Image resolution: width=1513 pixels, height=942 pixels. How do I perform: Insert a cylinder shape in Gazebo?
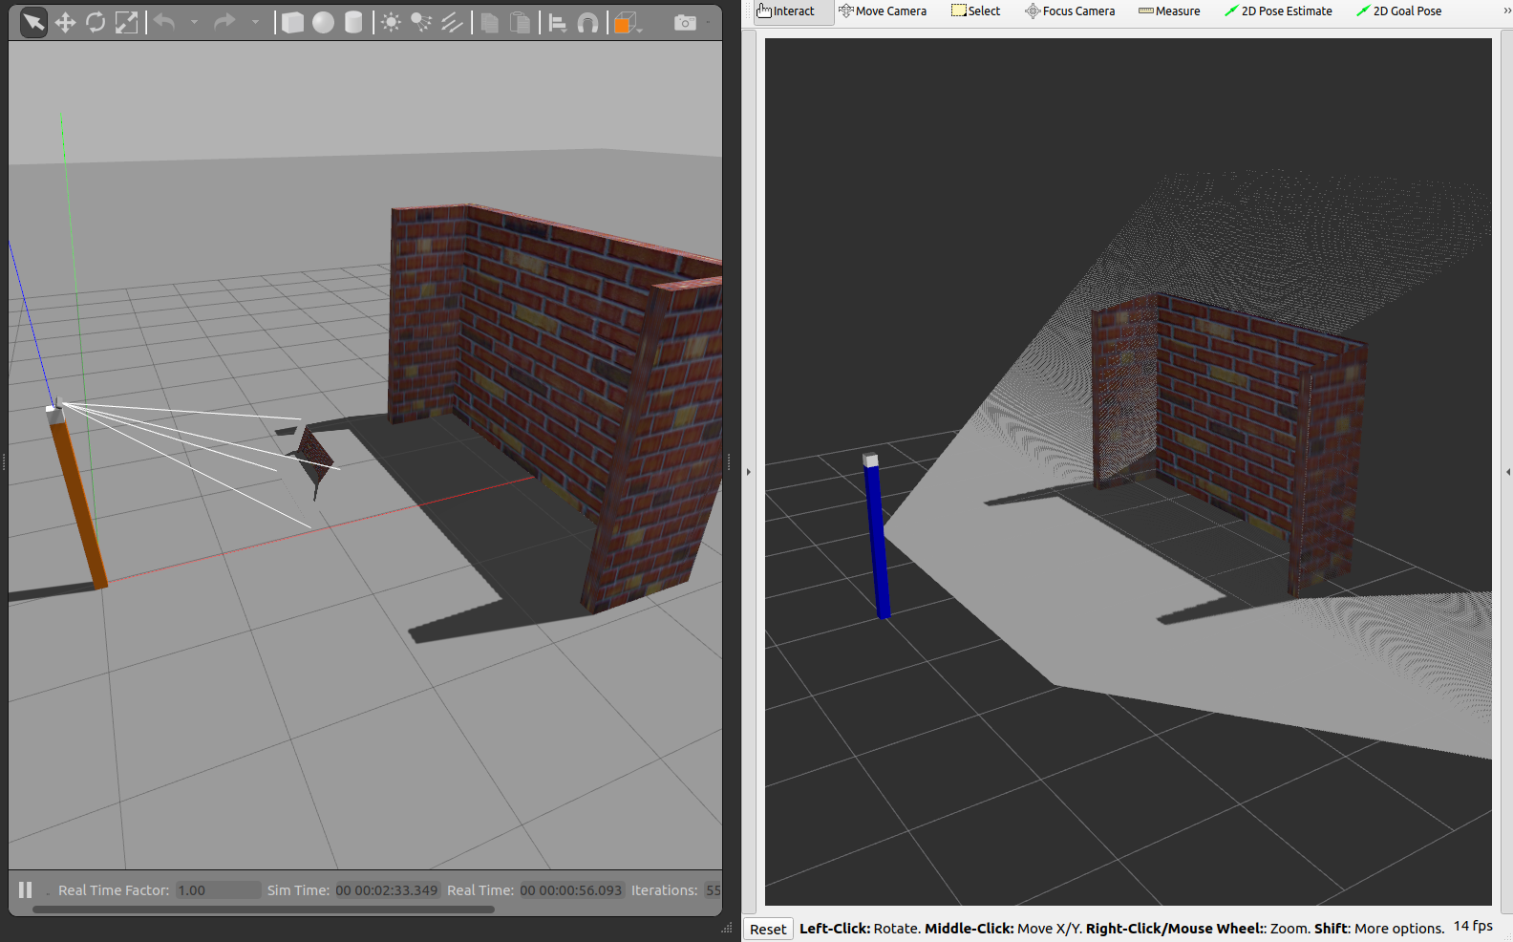click(x=353, y=22)
